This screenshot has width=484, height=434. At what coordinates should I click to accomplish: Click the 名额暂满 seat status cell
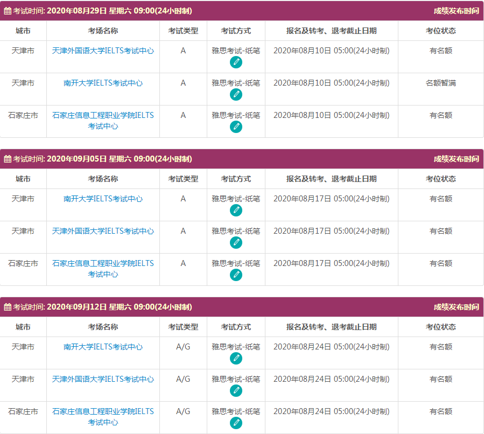(440, 83)
